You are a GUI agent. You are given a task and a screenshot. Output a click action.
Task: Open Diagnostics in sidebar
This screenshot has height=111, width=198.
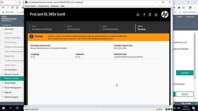click(9, 56)
